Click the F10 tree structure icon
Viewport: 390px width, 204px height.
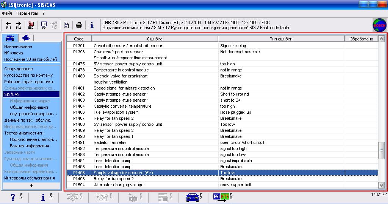tap(54, 25)
